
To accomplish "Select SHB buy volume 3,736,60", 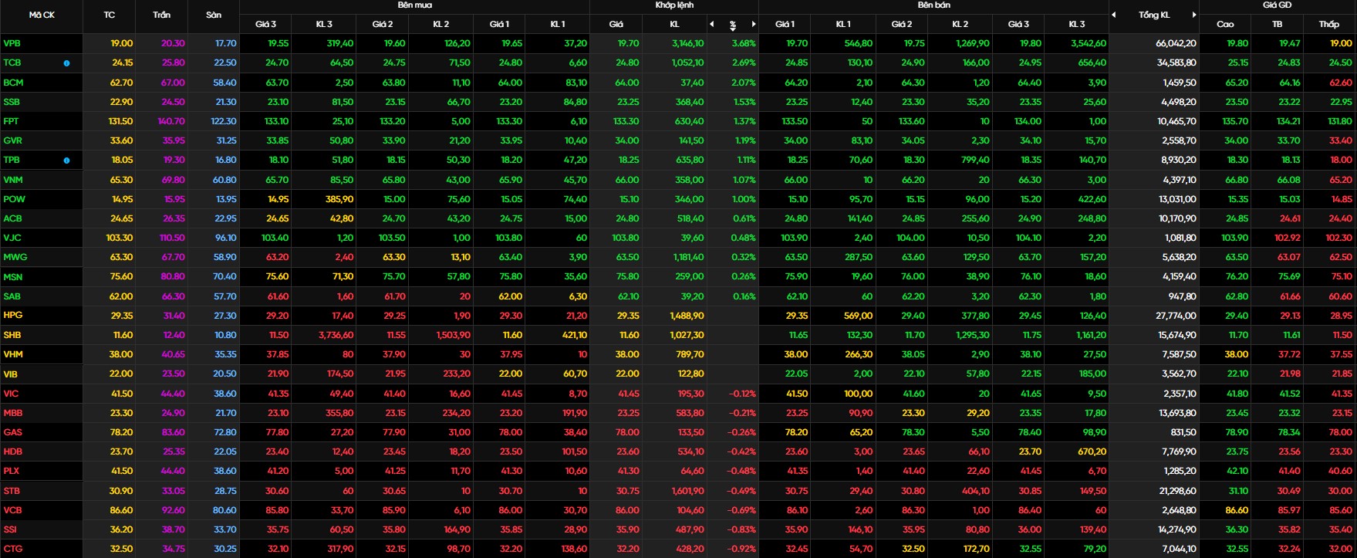I will point(336,335).
